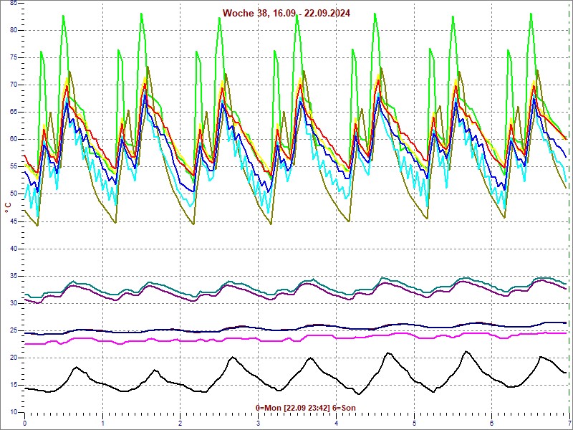Click the x-axis day label 0
The image size is (573, 430).
(x=24, y=424)
